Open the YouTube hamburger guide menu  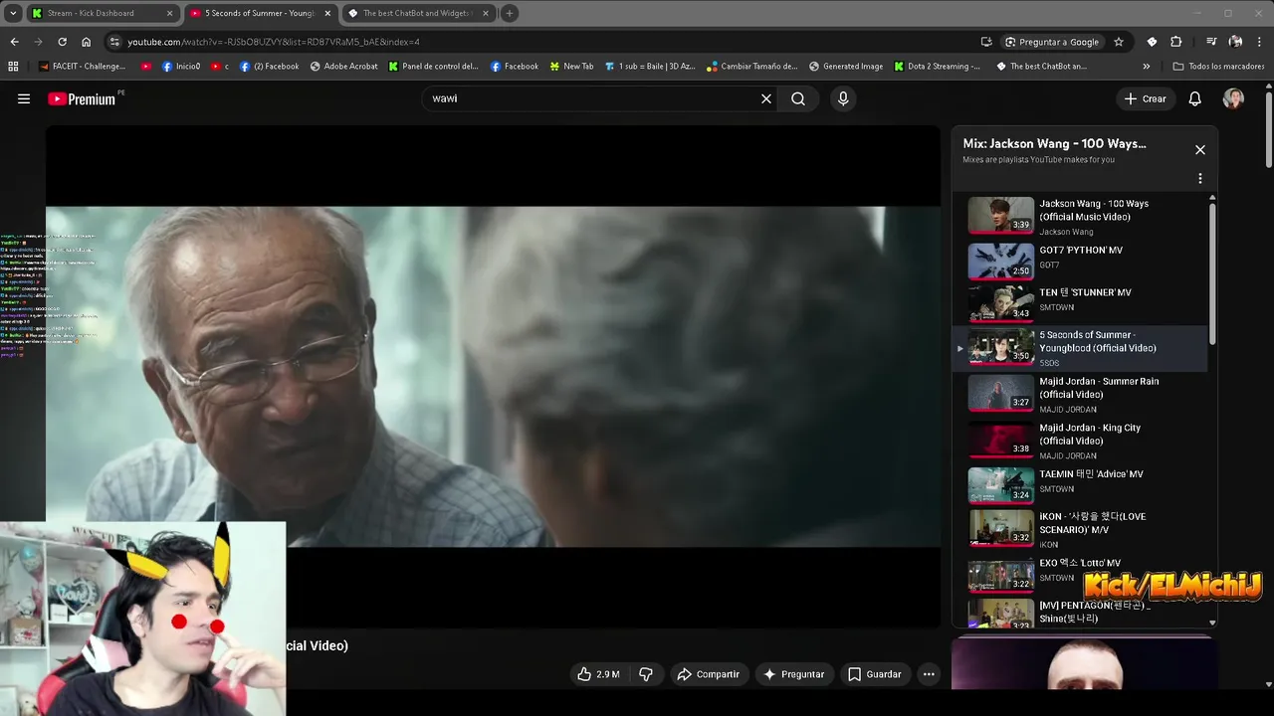[x=24, y=98]
